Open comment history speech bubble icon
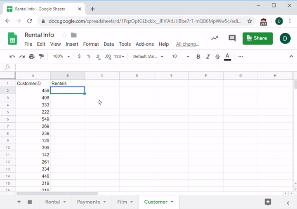 pos(232,38)
